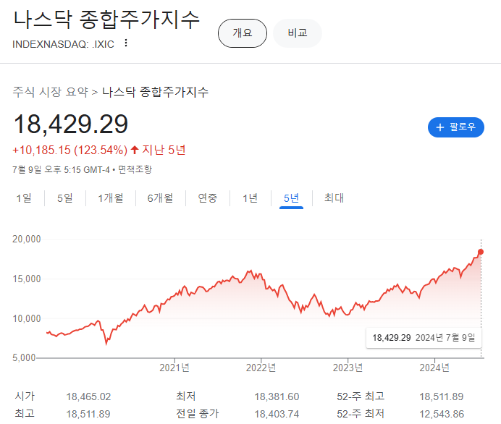501x424 pixels.
Task: Switch chart range to 5일
Action: 65,198
